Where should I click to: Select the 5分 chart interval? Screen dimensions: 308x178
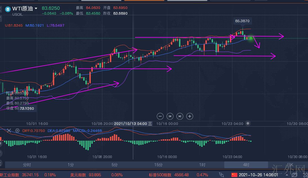click(x=114, y=165)
